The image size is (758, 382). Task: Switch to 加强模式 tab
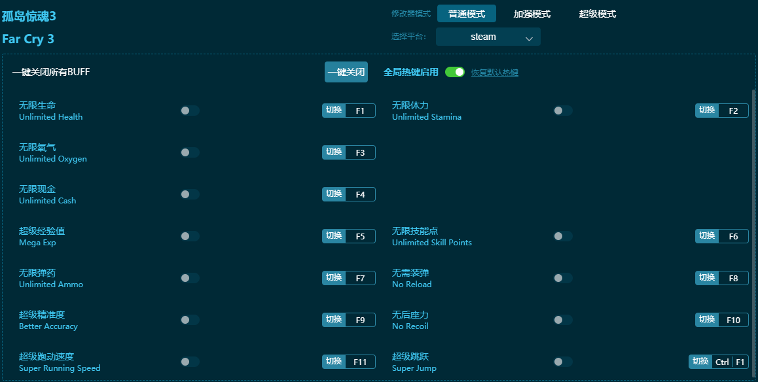click(532, 14)
